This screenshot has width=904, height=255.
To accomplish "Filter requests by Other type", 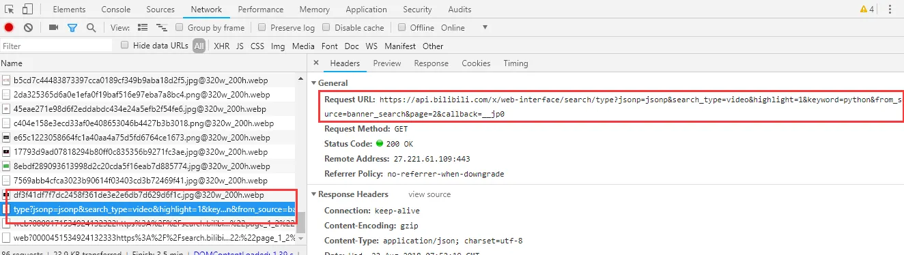I will 433,46.
